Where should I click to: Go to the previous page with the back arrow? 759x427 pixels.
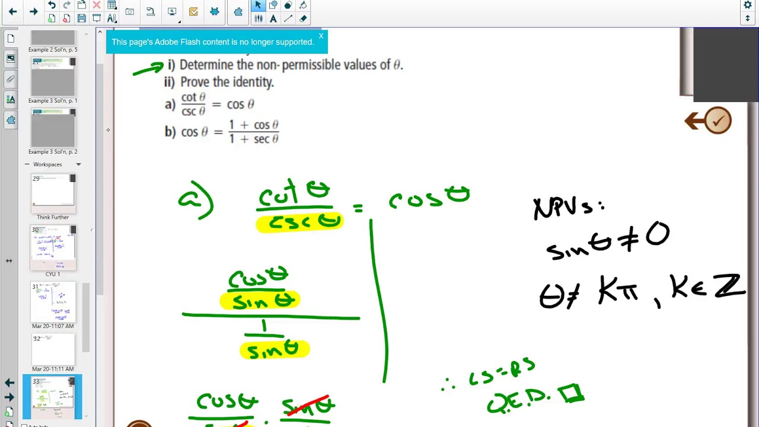(x=12, y=12)
